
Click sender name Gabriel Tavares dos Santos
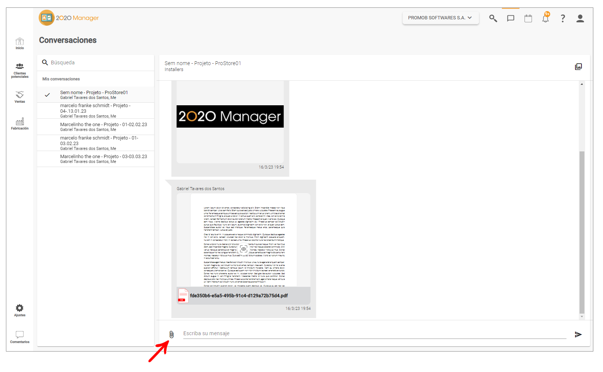[x=201, y=189]
